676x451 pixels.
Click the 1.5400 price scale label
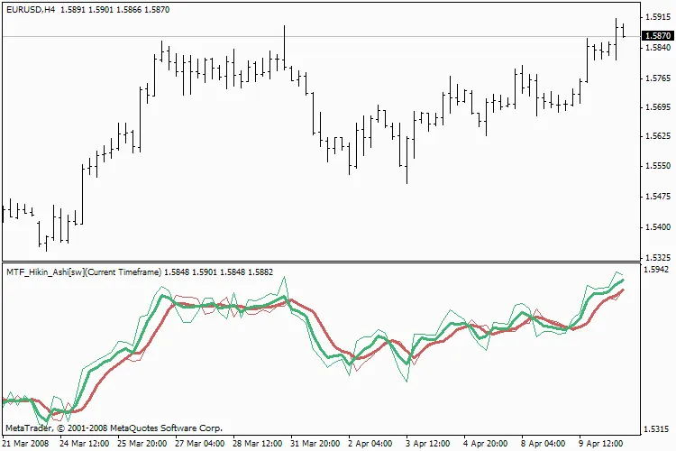point(657,226)
